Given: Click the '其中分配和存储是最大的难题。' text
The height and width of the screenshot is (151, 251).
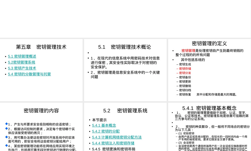Looking at the screenshot, I should pos(217,95).
